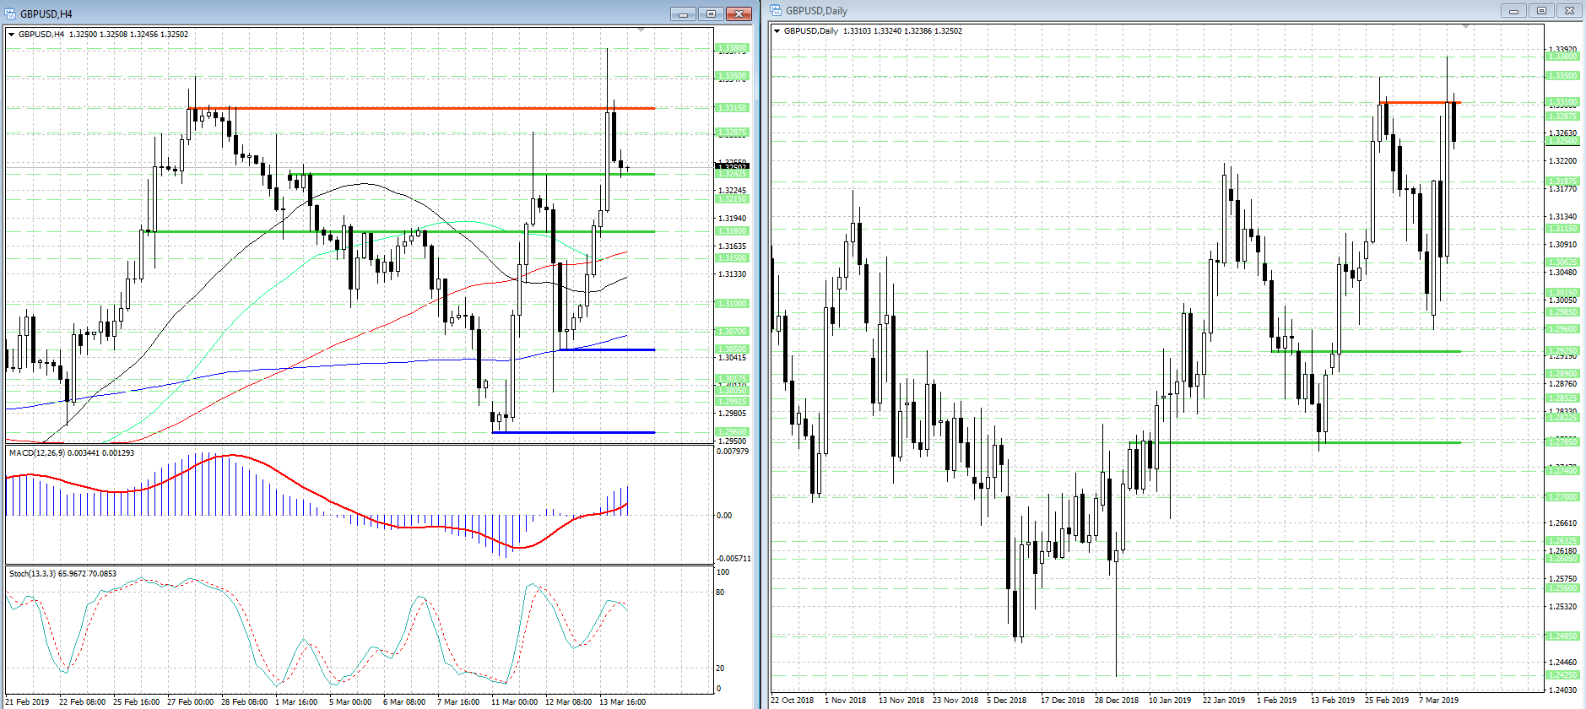Screen dimensions: 1586x709
Task: Click the 7 Mar 2019 date label on Daily axis
Action: [1439, 701]
